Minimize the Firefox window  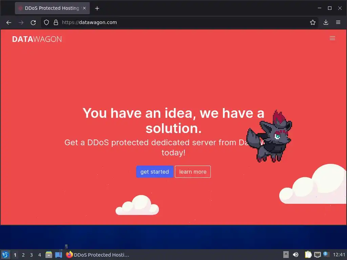(x=320, y=8)
